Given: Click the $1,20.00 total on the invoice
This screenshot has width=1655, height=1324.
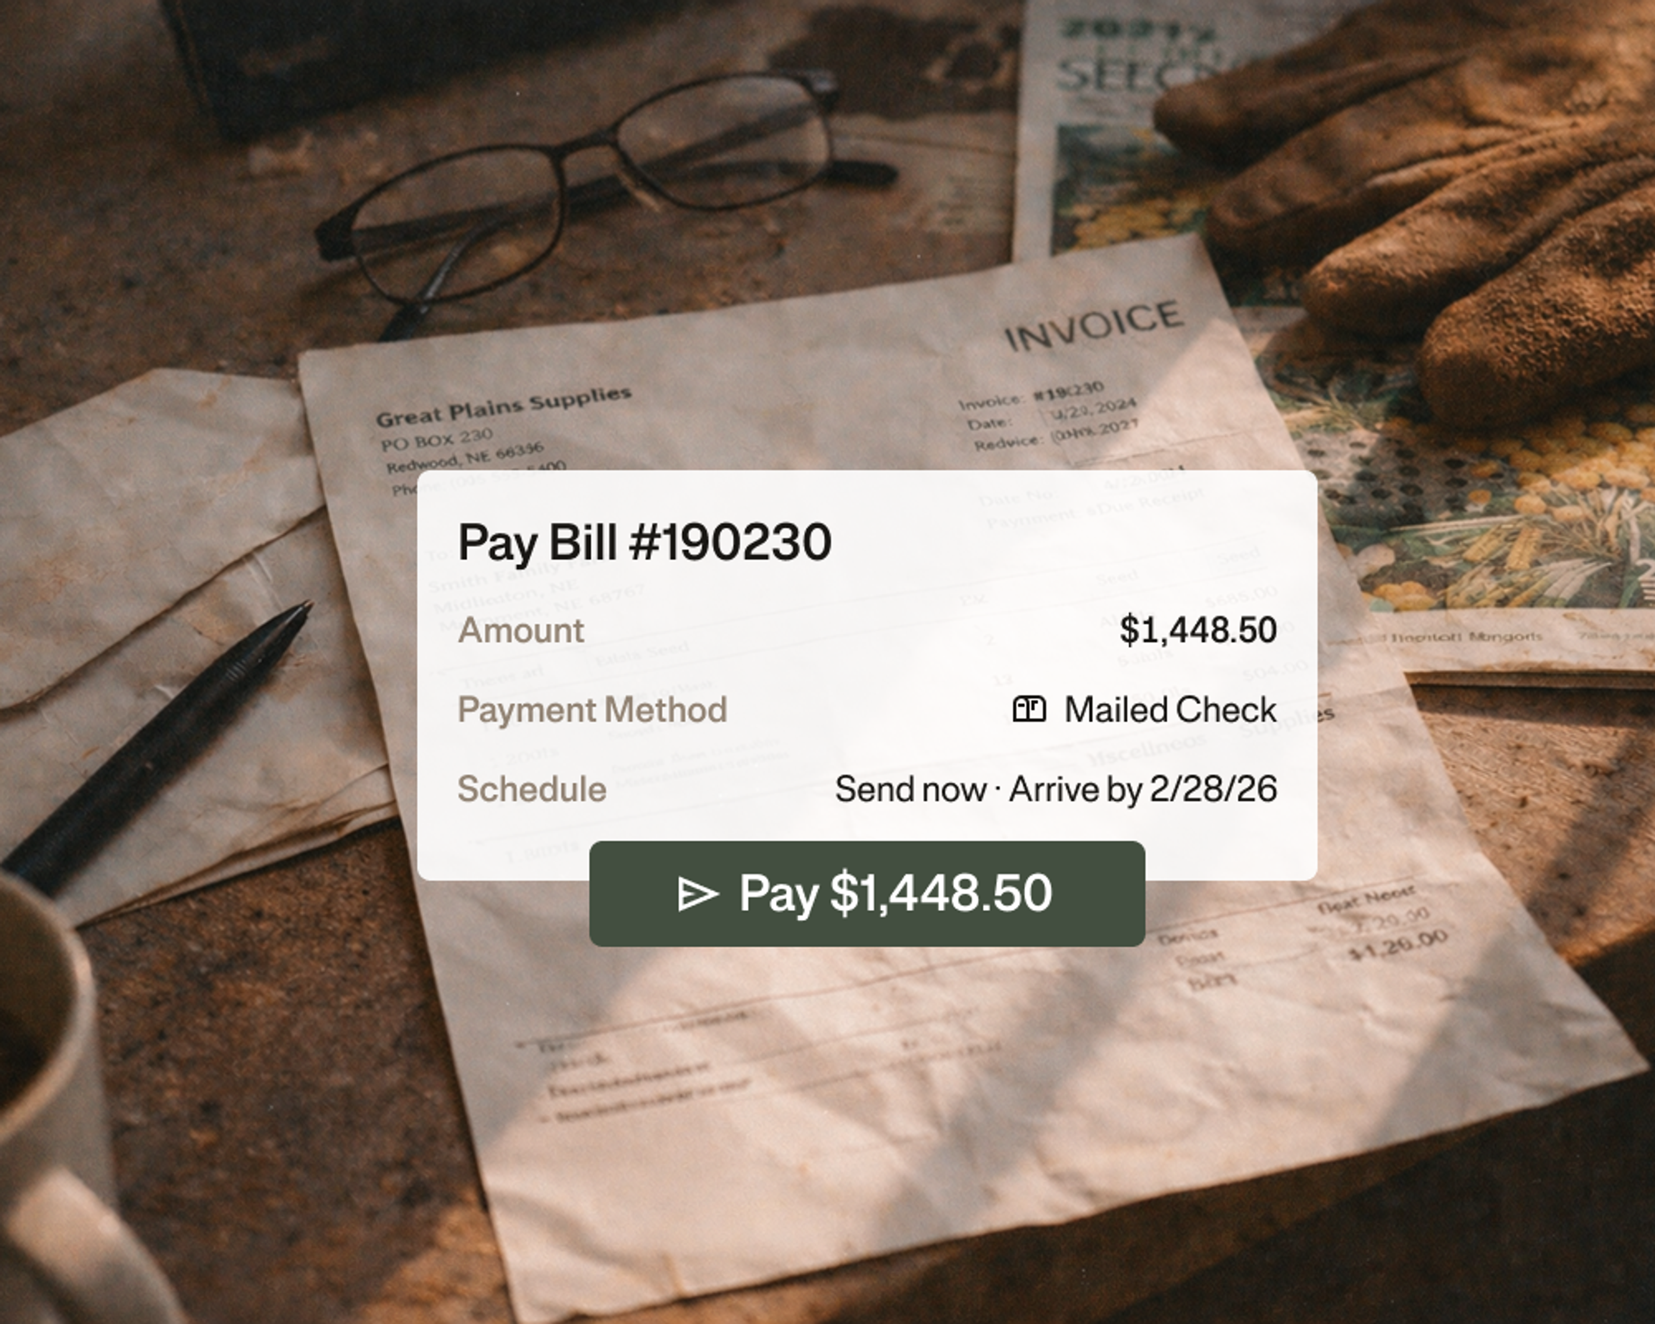Looking at the screenshot, I should point(1398,945).
